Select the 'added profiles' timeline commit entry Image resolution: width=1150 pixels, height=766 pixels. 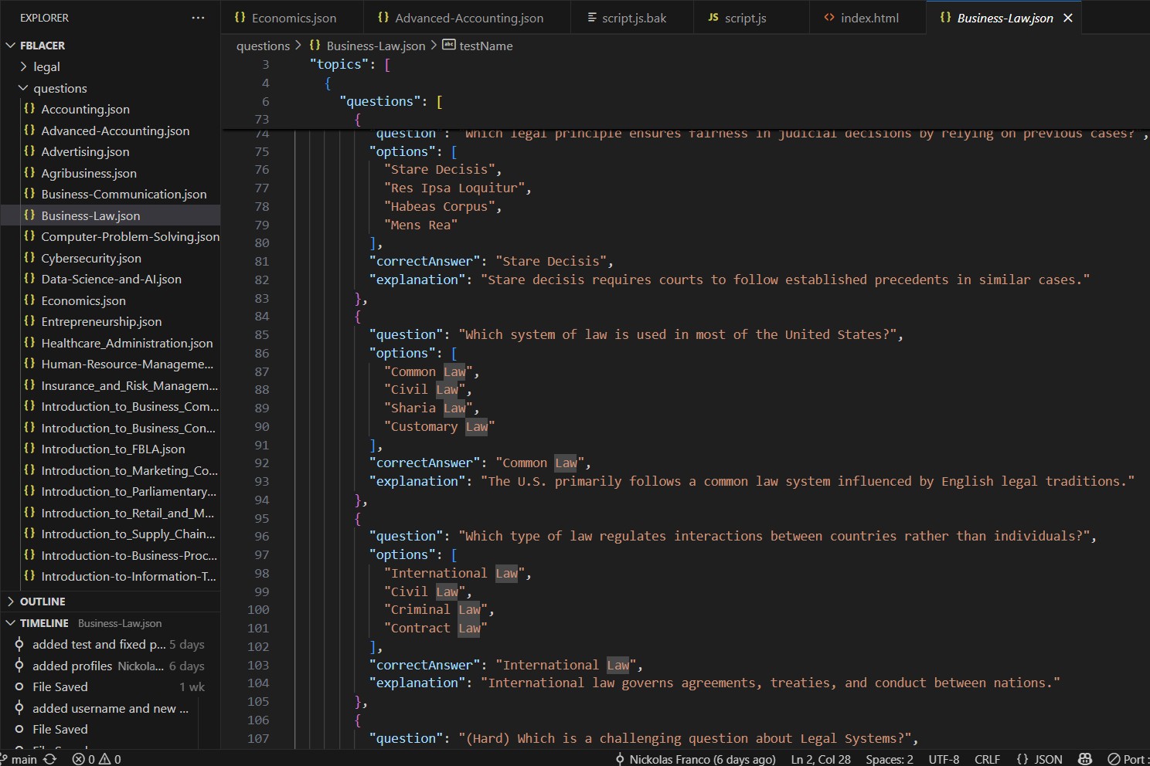[97, 666]
